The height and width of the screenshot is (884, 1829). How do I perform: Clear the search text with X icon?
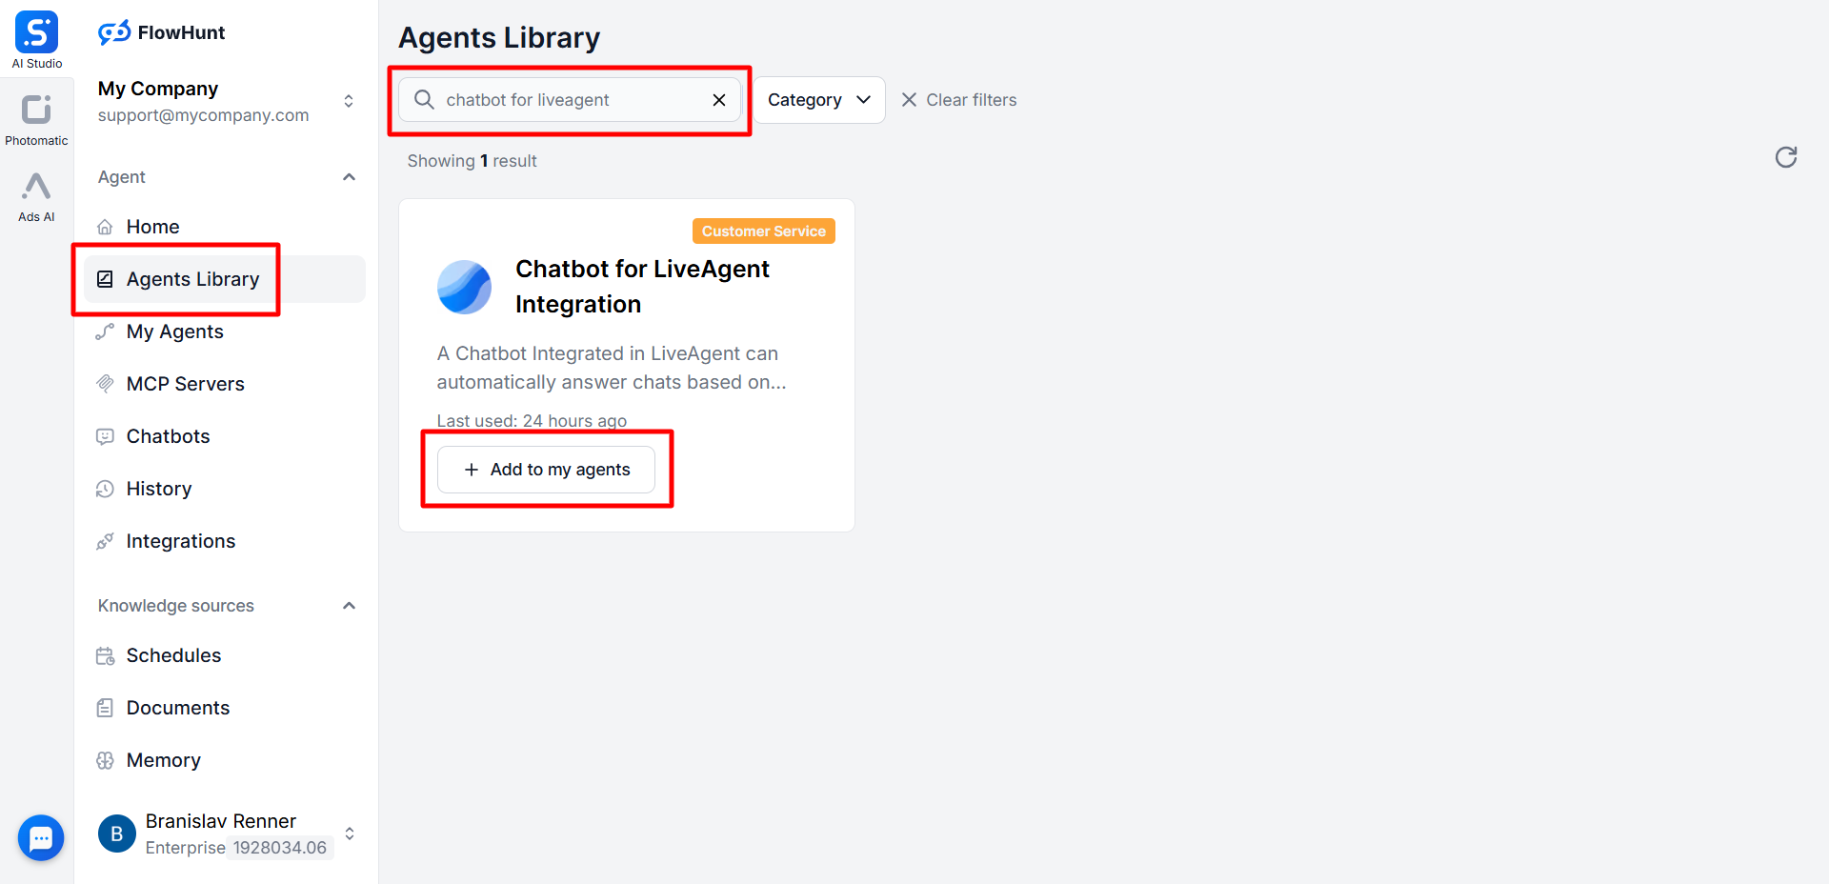719,100
